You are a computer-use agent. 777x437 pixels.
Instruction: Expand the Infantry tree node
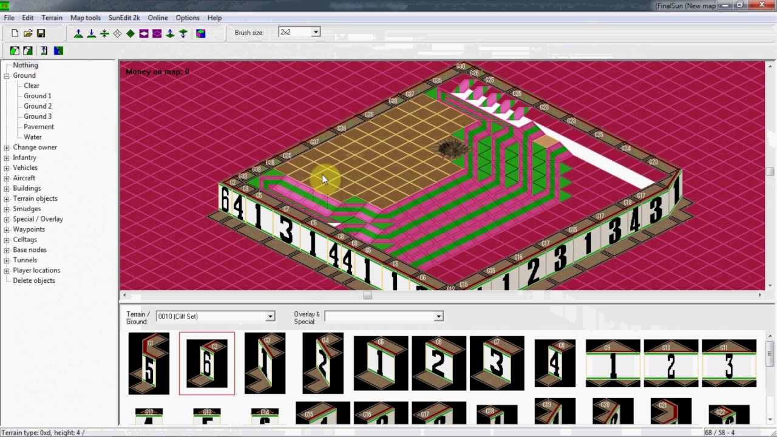pyautogui.click(x=7, y=158)
